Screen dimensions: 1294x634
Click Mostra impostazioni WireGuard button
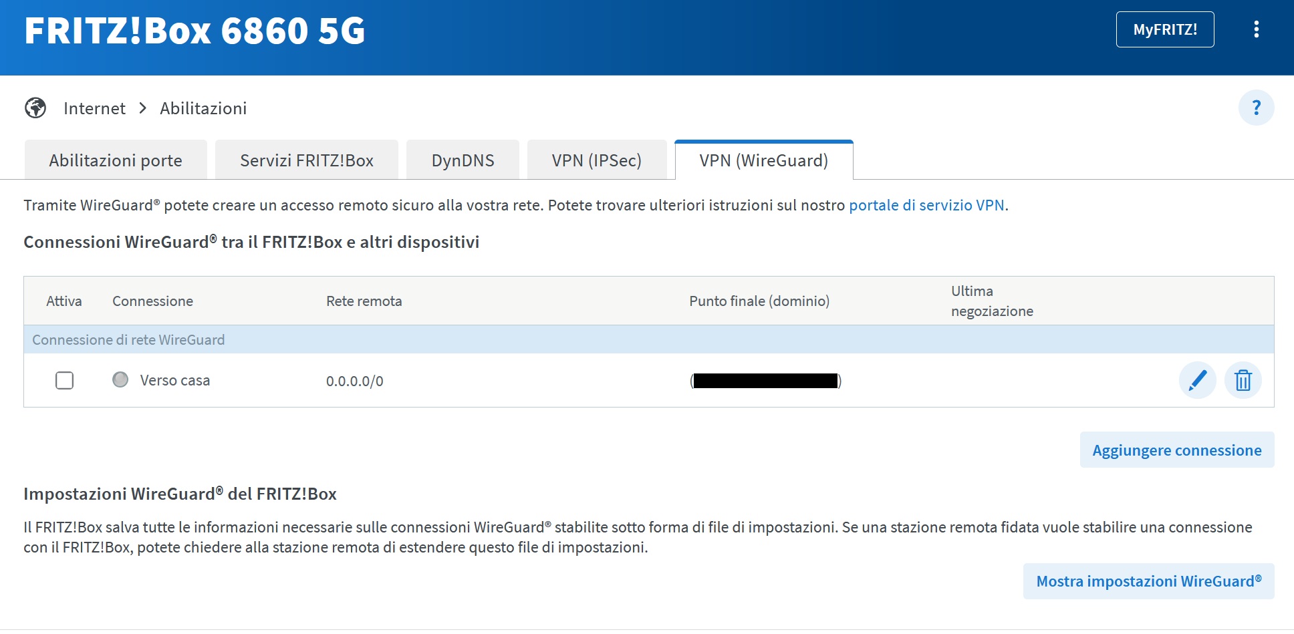(x=1149, y=581)
